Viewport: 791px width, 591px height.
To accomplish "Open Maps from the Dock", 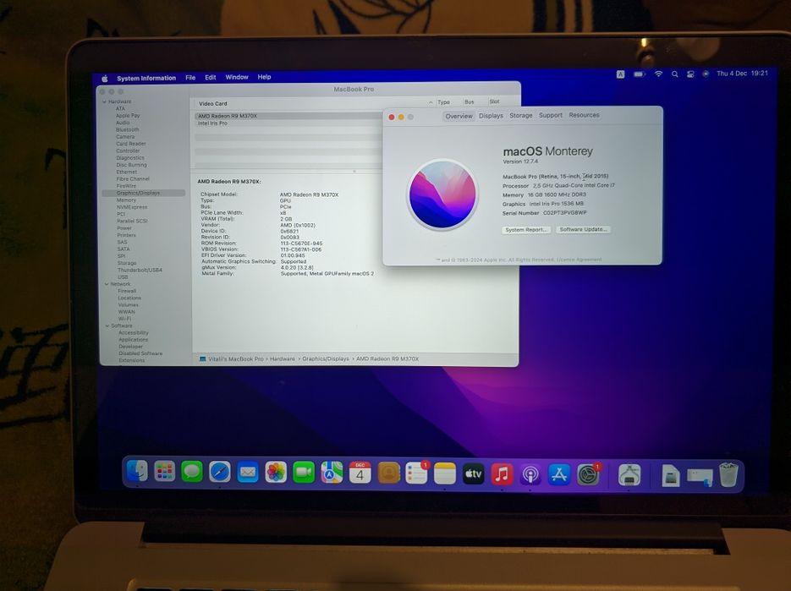I will [x=332, y=473].
